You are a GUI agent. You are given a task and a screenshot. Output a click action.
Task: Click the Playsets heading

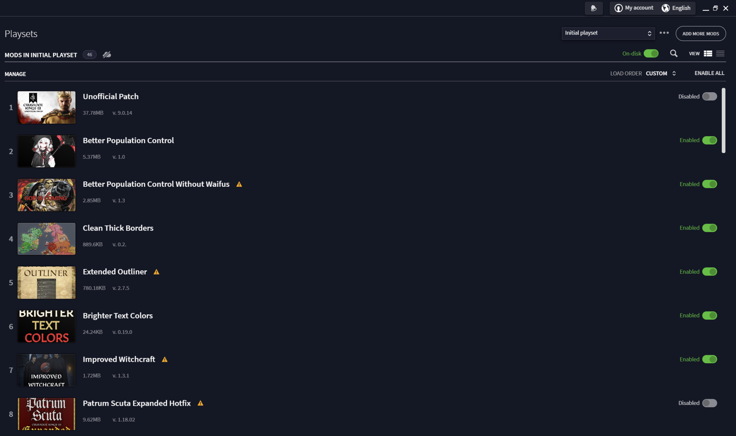[x=21, y=34]
